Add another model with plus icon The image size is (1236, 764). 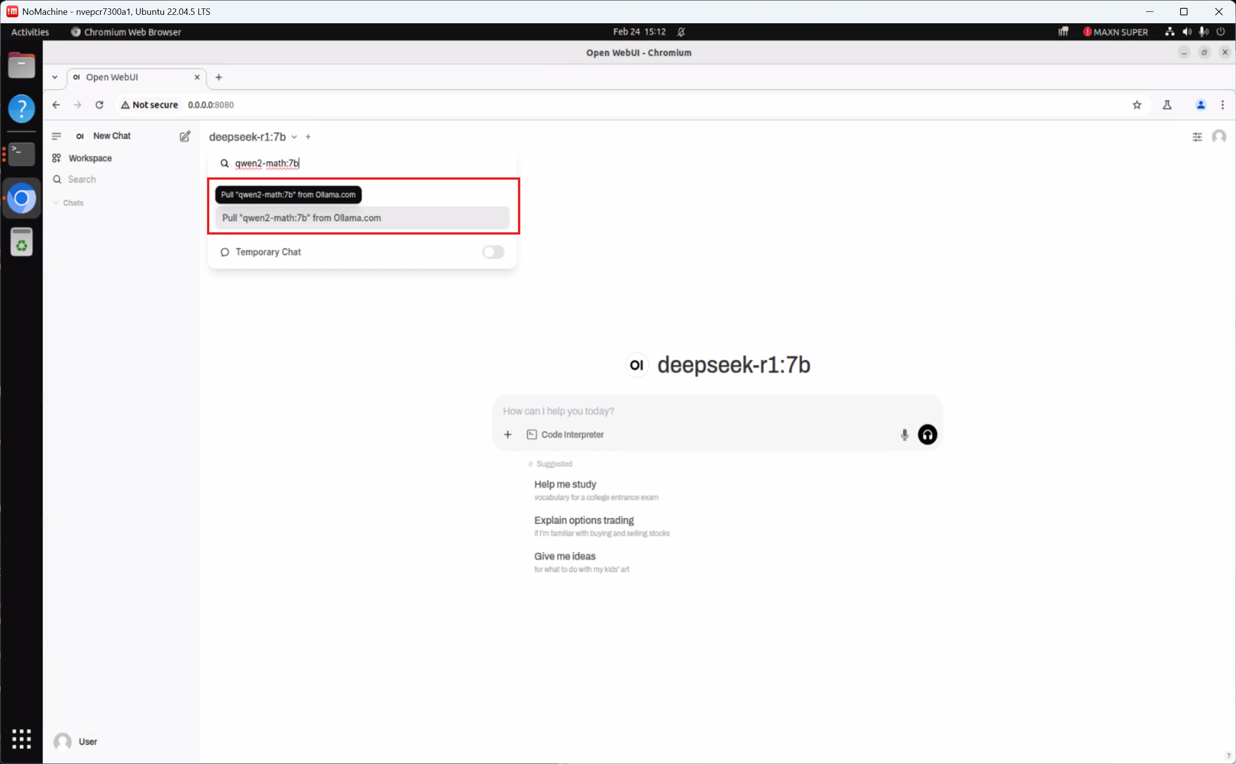(308, 137)
